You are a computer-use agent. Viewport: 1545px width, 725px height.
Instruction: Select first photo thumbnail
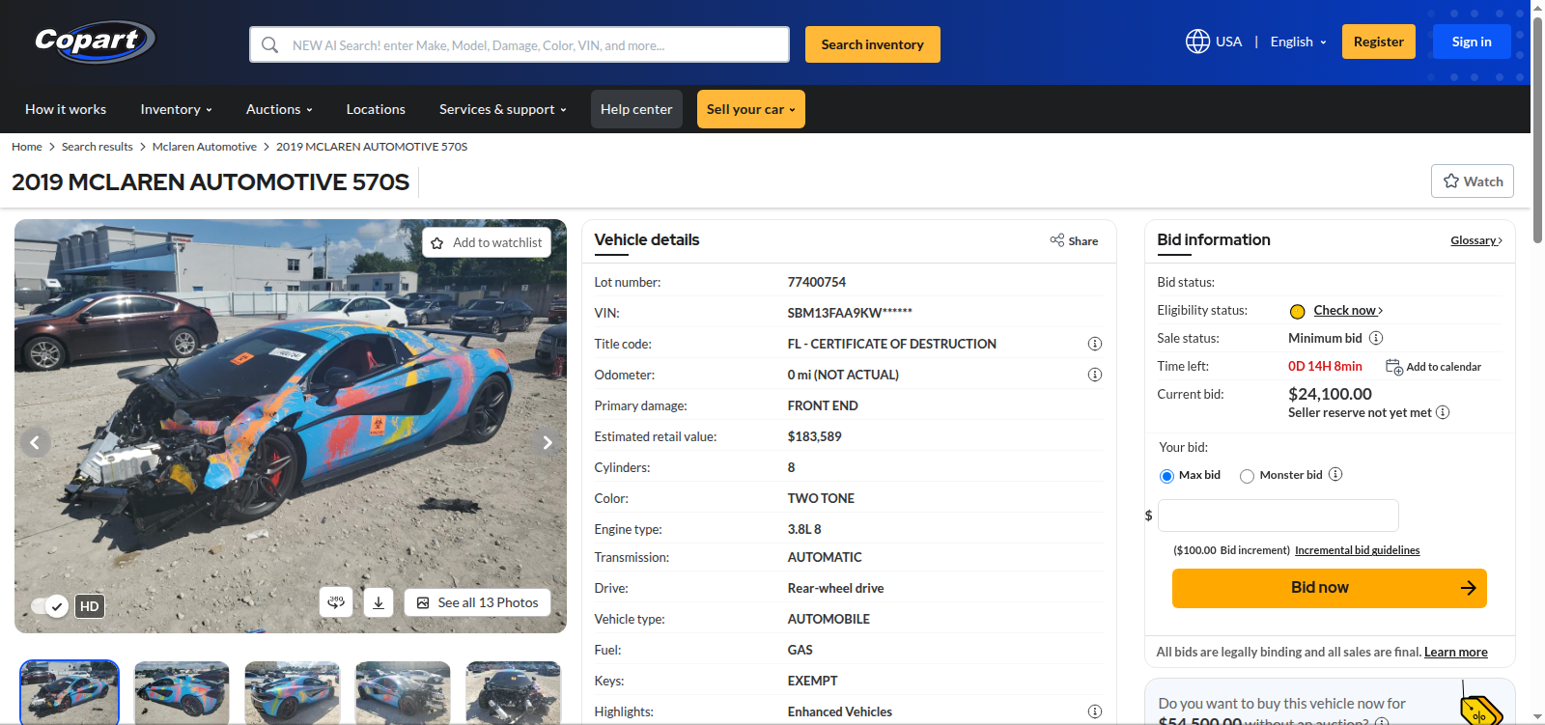point(70,692)
